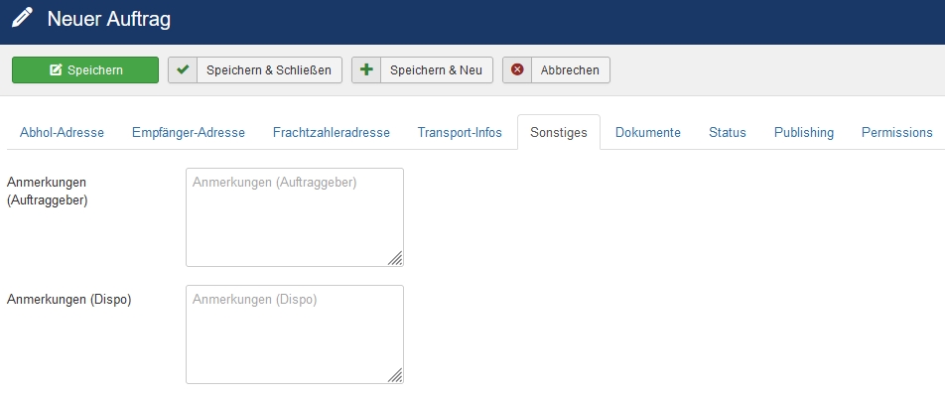
Task: Click Speichern & Neu
Action: pos(423,69)
